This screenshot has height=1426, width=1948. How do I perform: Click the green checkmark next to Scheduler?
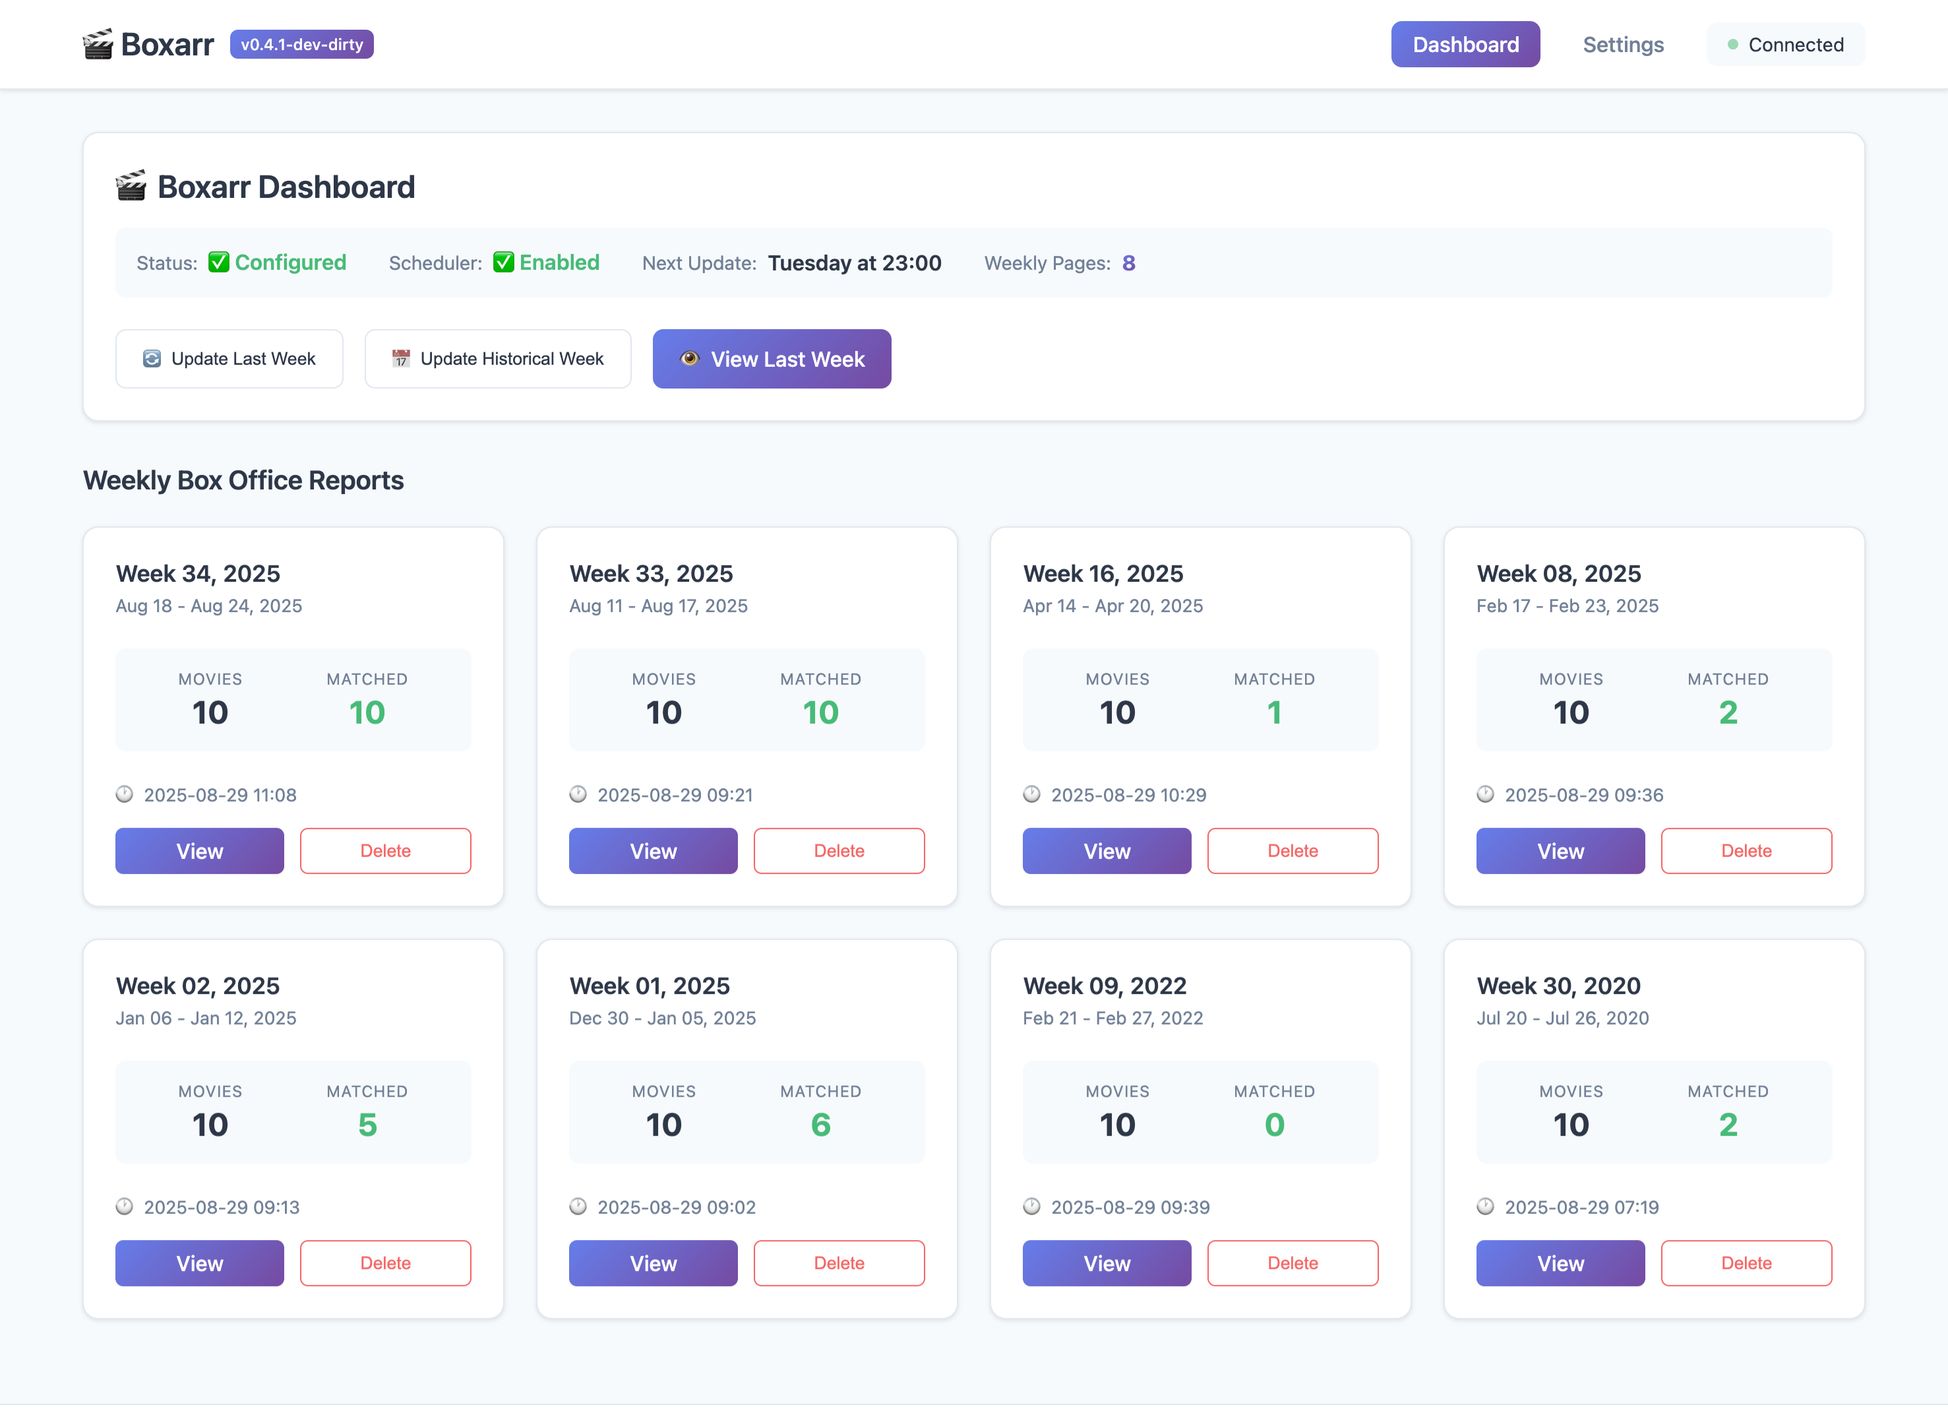504,262
